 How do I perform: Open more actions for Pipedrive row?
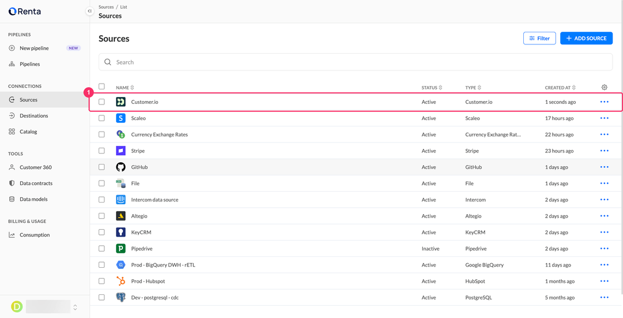[605, 248]
